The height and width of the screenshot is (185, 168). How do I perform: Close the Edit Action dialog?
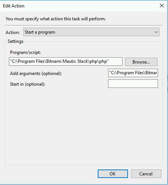pos(162,6)
